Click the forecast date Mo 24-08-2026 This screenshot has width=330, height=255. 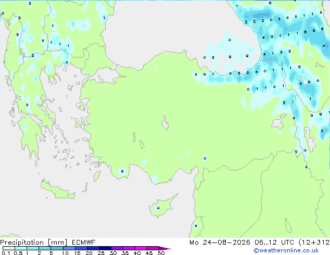(x=220, y=243)
